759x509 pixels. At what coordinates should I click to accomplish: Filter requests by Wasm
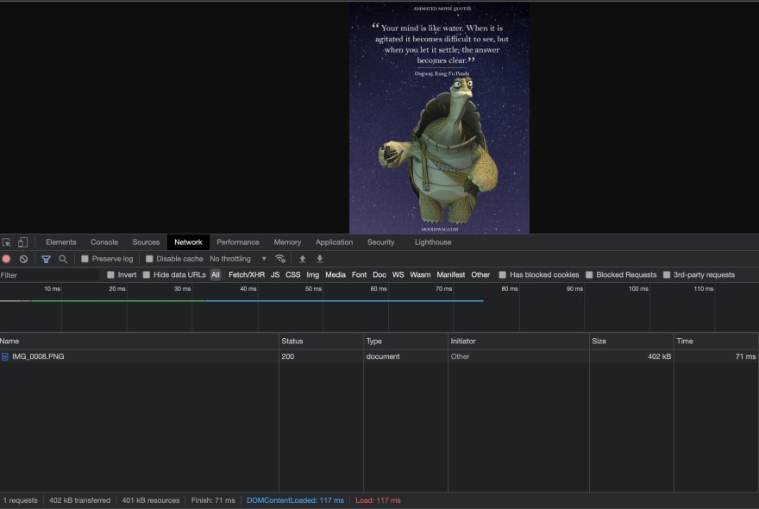point(420,274)
